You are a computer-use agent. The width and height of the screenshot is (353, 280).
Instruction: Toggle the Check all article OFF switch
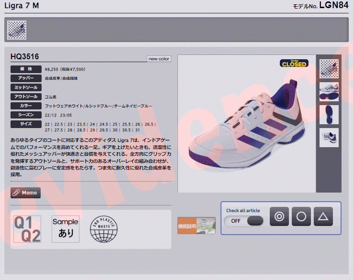[x=244, y=221]
